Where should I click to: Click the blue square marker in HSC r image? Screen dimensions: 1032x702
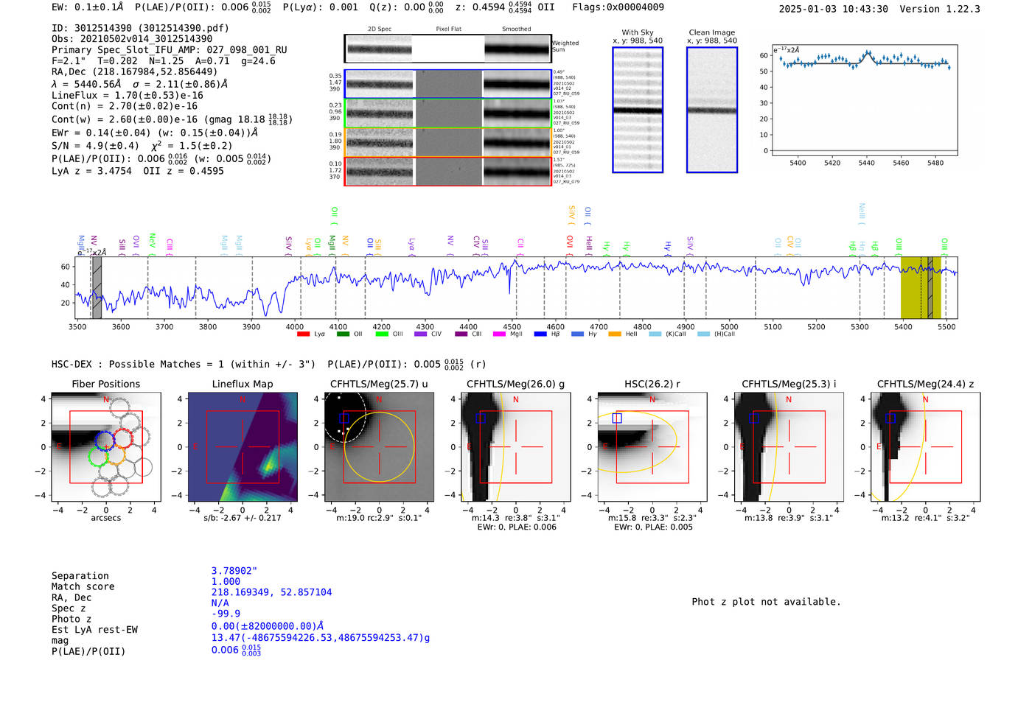[x=617, y=418]
